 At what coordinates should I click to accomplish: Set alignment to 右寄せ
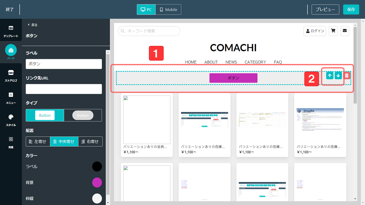90,142
